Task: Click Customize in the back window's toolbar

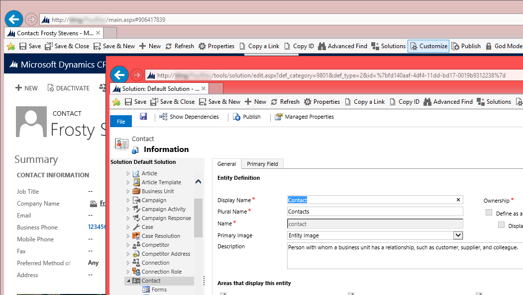Action: (428, 46)
